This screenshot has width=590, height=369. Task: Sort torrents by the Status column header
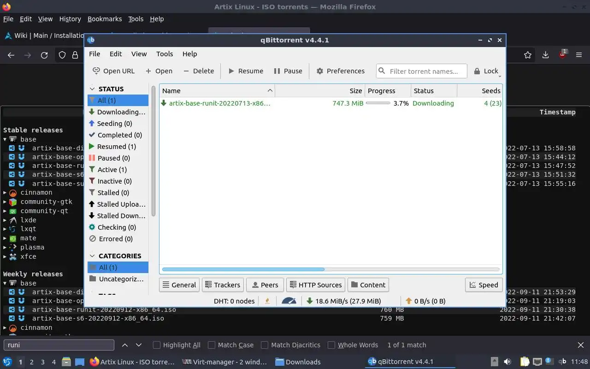(434, 91)
